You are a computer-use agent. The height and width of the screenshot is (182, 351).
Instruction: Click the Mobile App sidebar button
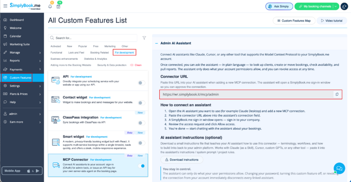tap(22, 171)
